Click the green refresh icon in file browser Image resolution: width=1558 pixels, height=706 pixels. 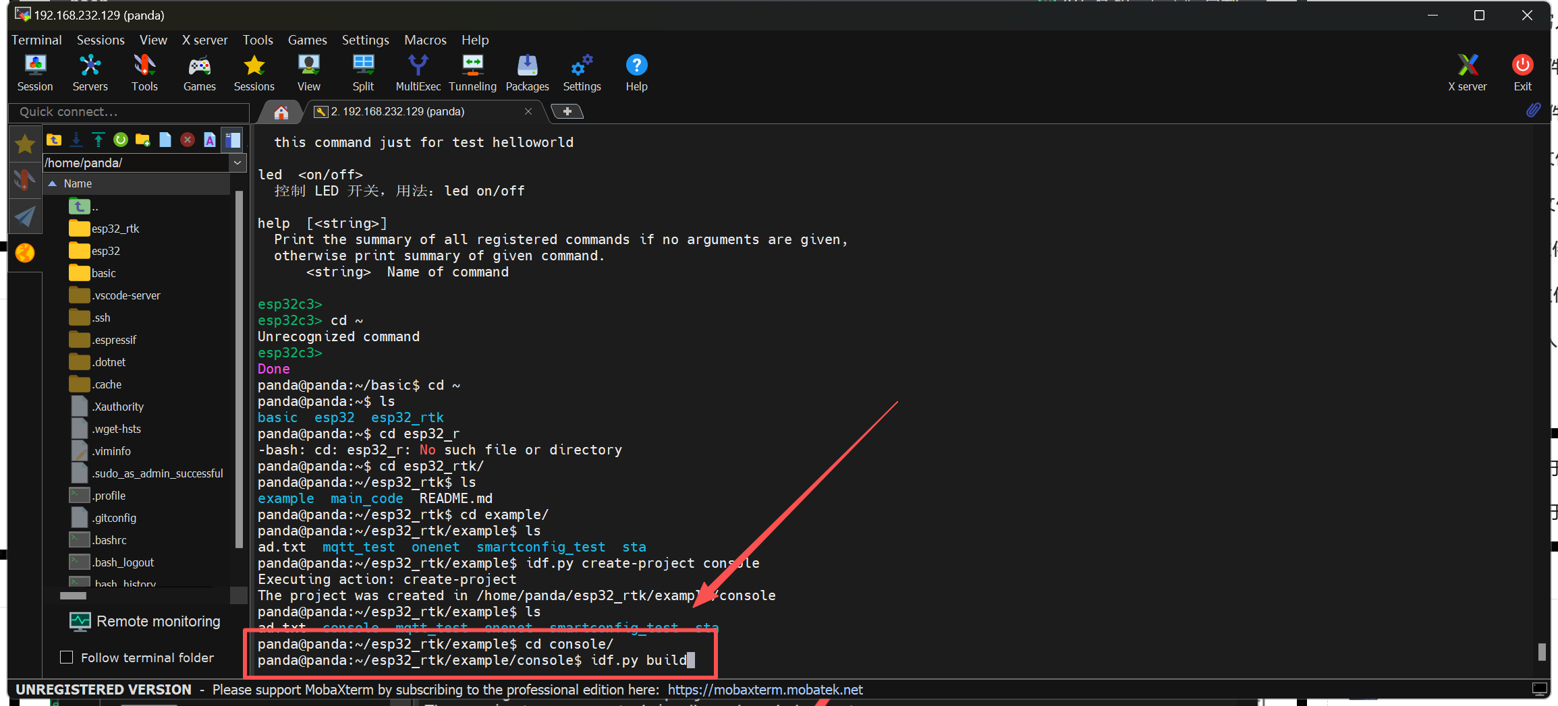[x=121, y=140]
